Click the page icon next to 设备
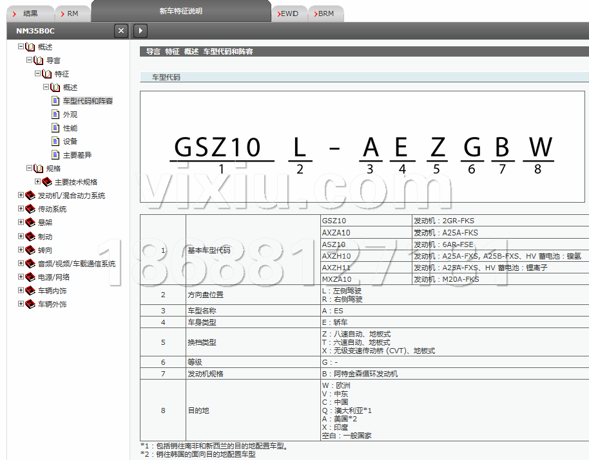Image resolution: width=589 pixels, height=460 pixels. point(55,142)
